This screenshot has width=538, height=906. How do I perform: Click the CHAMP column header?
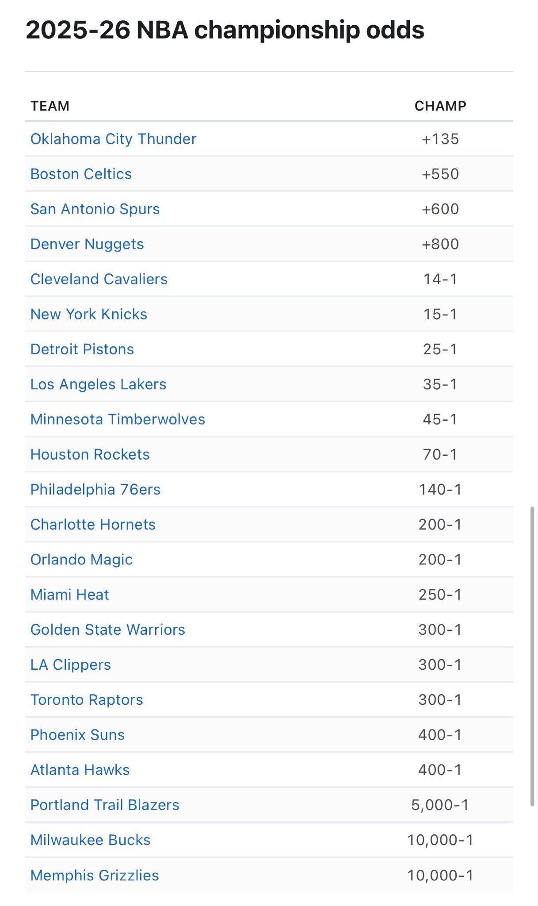[x=440, y=106]
